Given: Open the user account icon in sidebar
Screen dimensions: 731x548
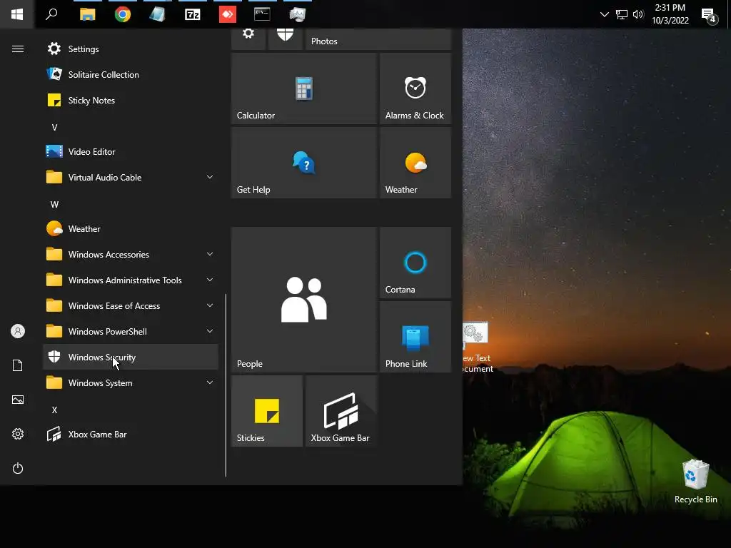Looking at the screenshot, I should coord(18,331).
